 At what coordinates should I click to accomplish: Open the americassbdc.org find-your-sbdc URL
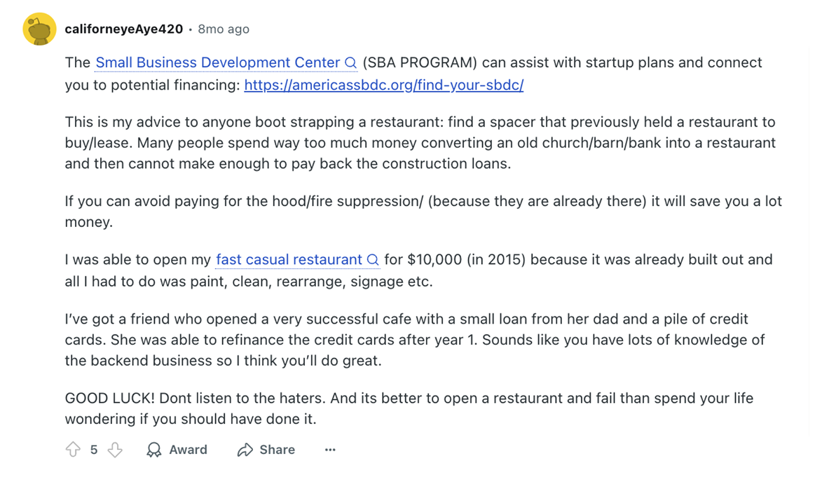coord(383,85)
